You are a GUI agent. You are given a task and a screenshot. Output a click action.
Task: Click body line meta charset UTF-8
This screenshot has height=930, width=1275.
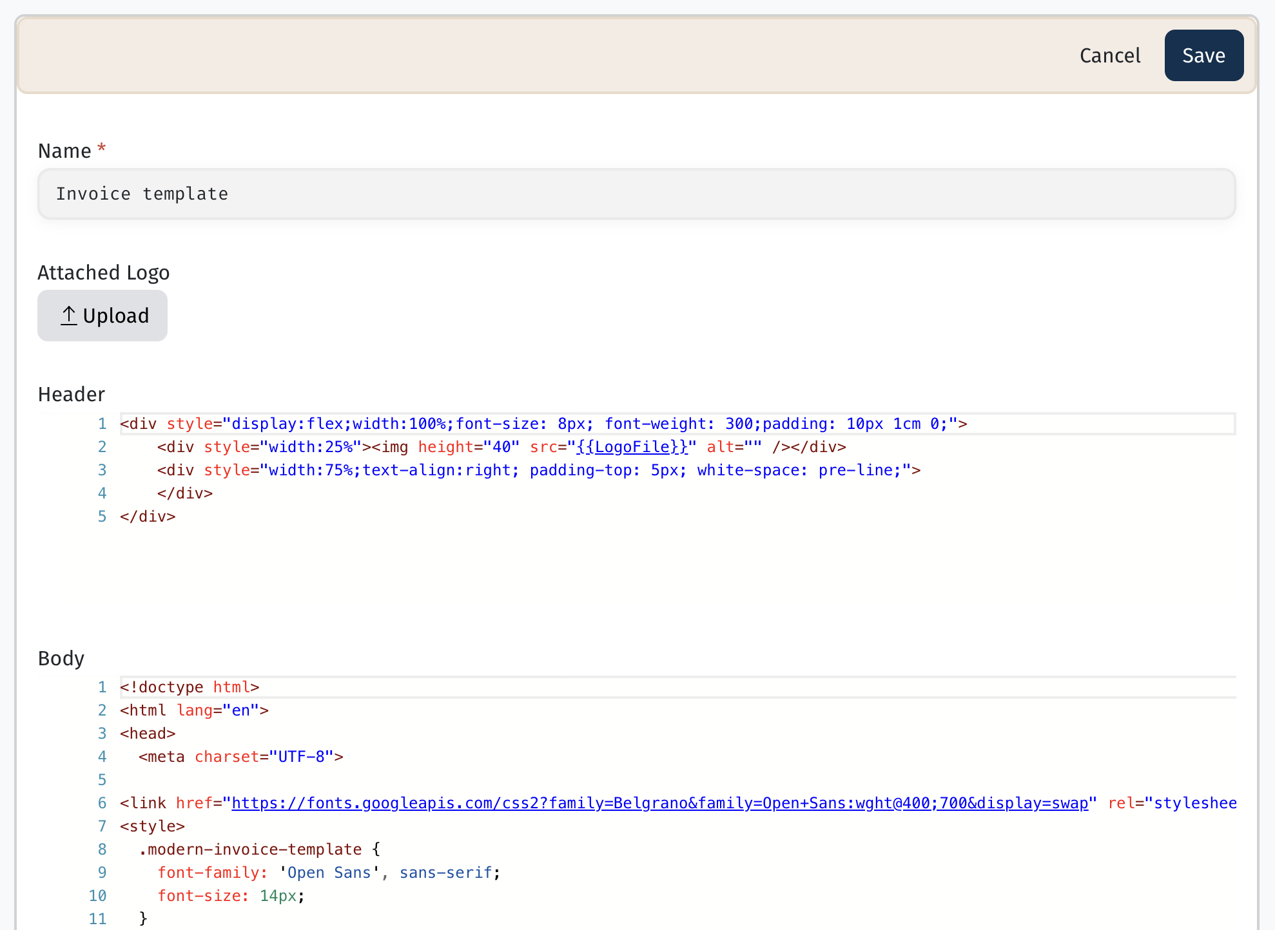pos(240,757)
